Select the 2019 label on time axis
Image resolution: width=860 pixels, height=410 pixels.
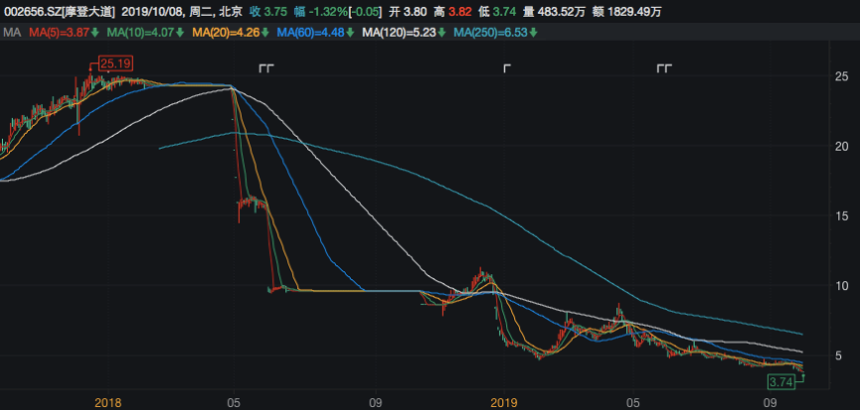point(505,402)
